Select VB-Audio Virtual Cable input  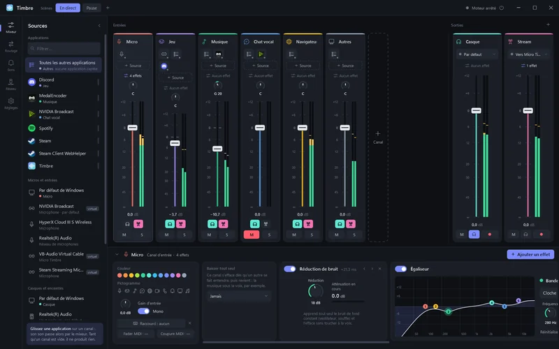(x=64, y=256)
